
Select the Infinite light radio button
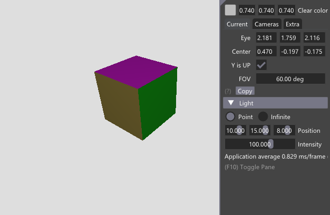tap(263, 116)
